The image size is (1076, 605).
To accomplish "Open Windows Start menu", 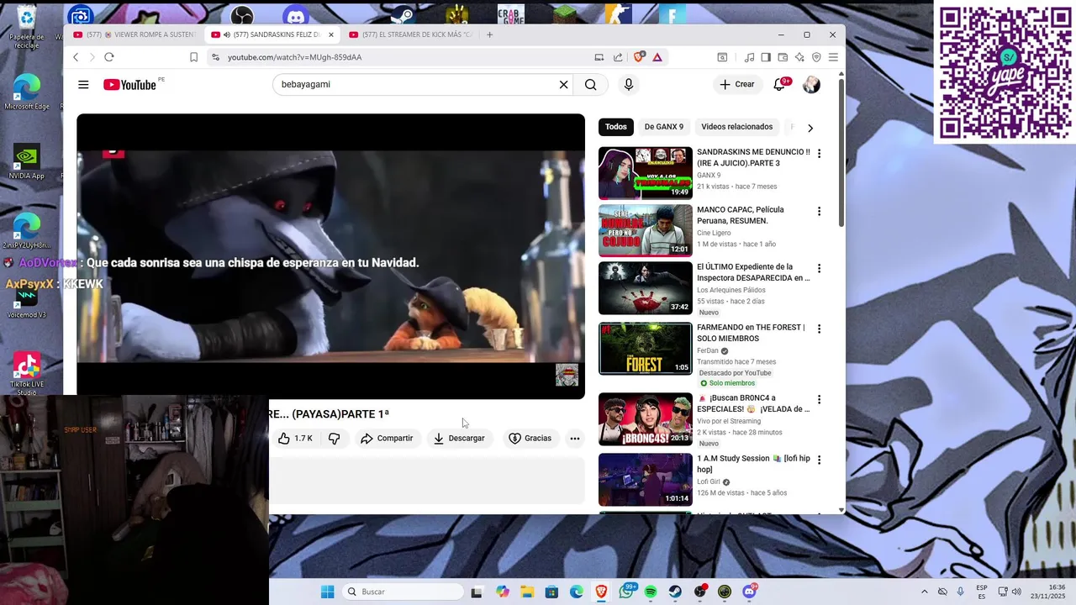I will (x=328, y=592).
